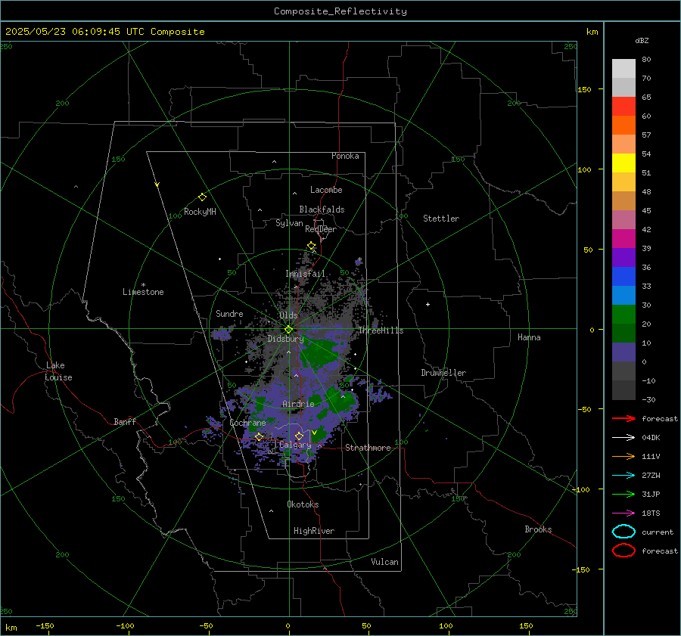Click the yellow diamond marker below Cochrane
The height and width of the screenshot is (636, 681).
[259, 437]
